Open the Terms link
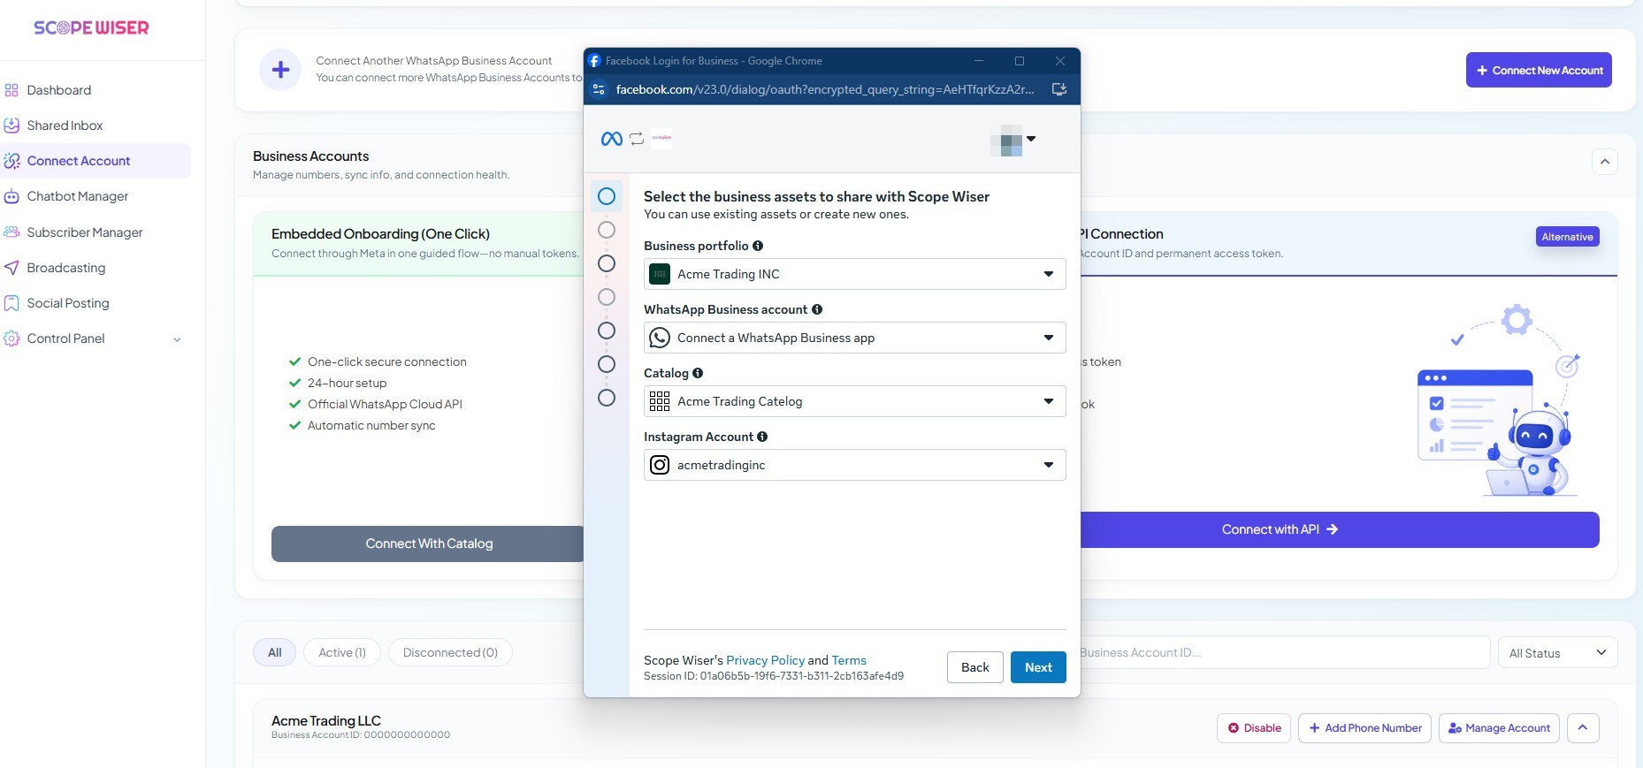This screenshot has width=1643, height=768. [x=849, y=660]
